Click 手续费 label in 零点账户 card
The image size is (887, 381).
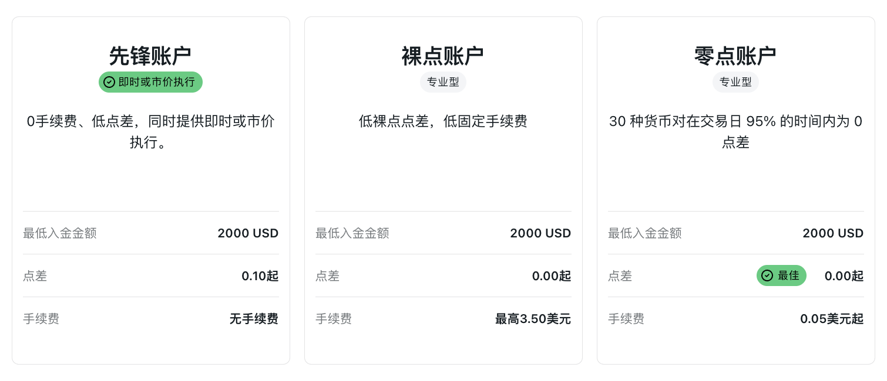click(x=626, y=319)
